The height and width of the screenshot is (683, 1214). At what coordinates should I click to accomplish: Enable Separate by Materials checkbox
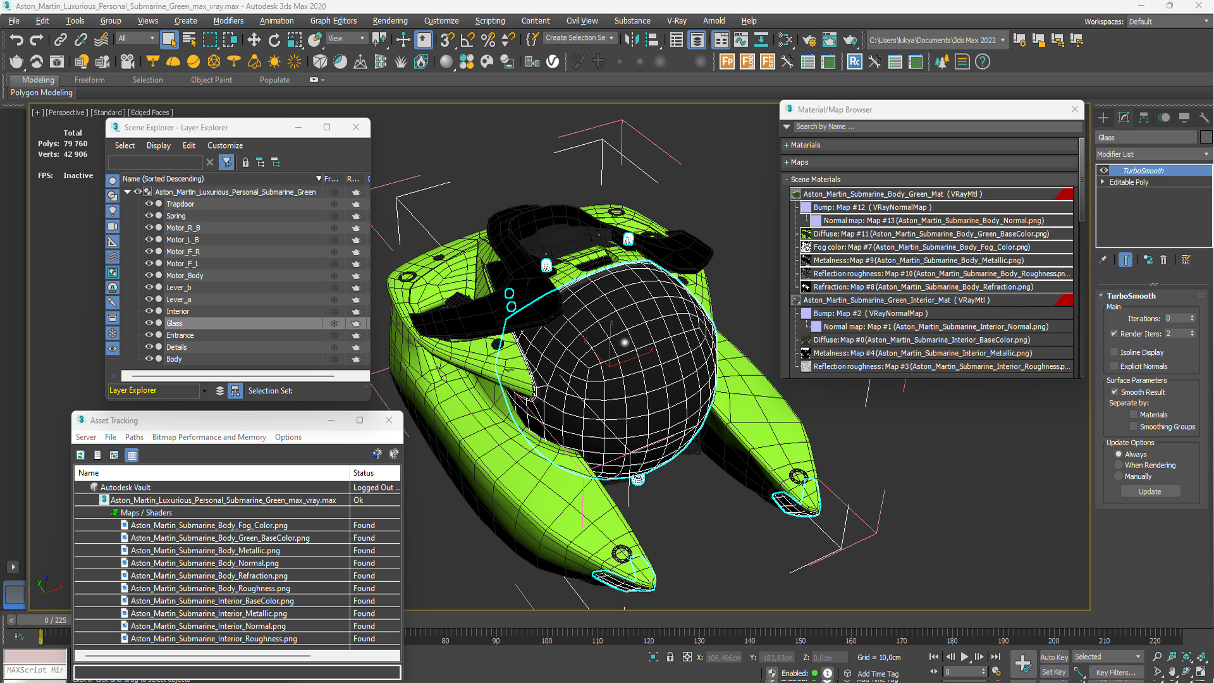point(1134,415)
